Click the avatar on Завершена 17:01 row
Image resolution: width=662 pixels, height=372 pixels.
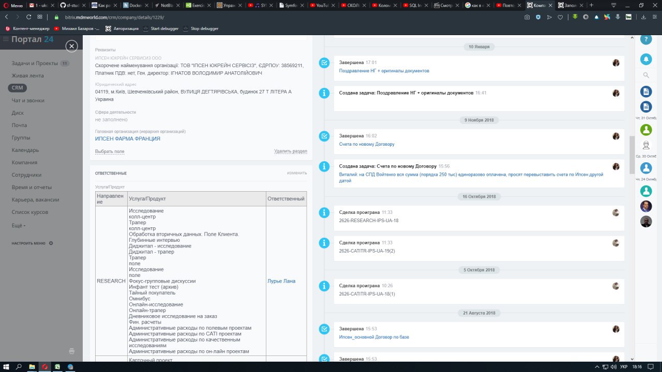[616, 63]
